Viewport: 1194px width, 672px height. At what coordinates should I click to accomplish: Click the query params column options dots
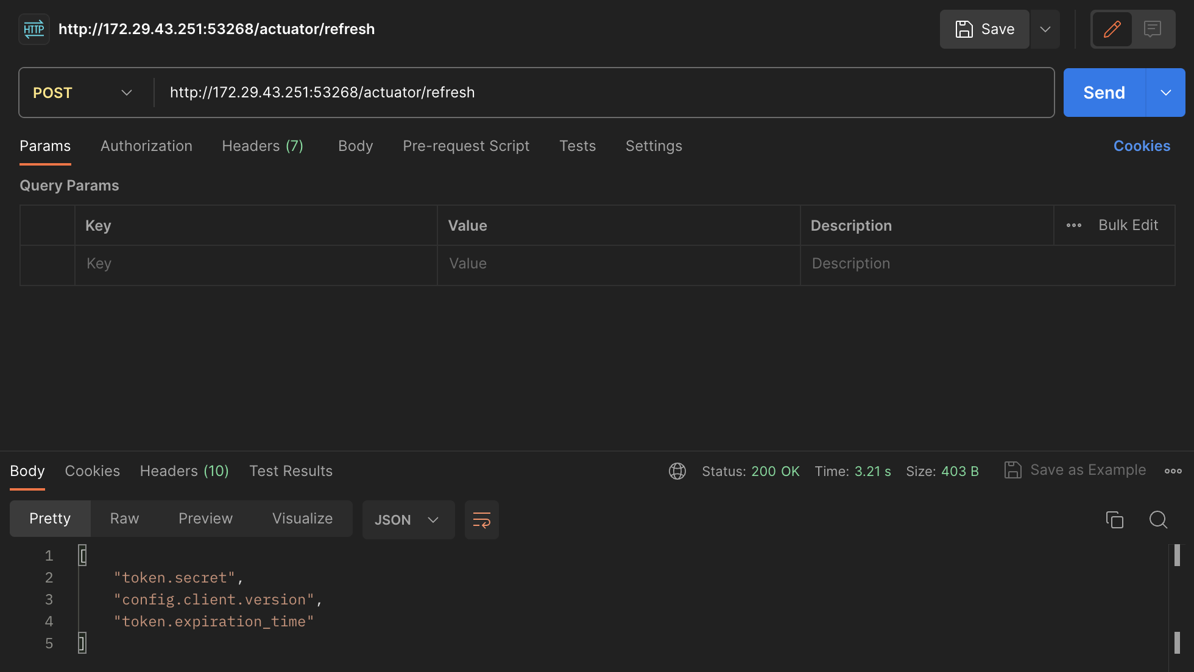click(x=1073, y=226)
